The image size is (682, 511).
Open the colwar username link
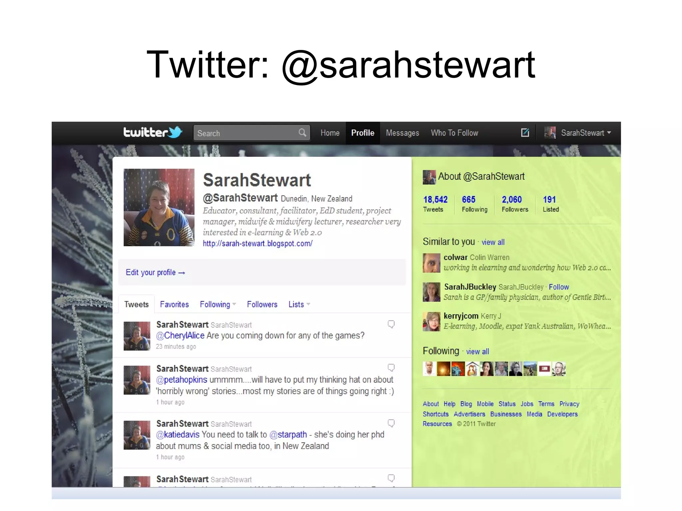click(455, 257)
